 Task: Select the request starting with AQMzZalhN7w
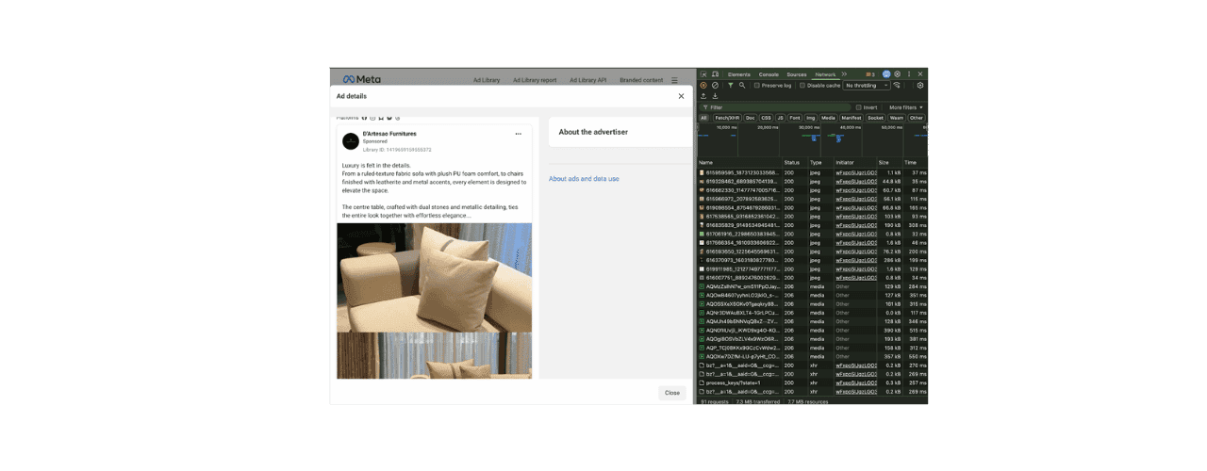point(812,286)
